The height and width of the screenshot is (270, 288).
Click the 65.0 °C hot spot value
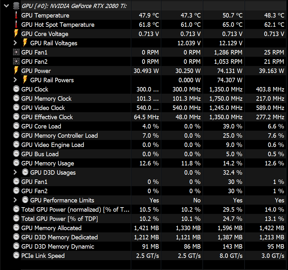point(233,25)
